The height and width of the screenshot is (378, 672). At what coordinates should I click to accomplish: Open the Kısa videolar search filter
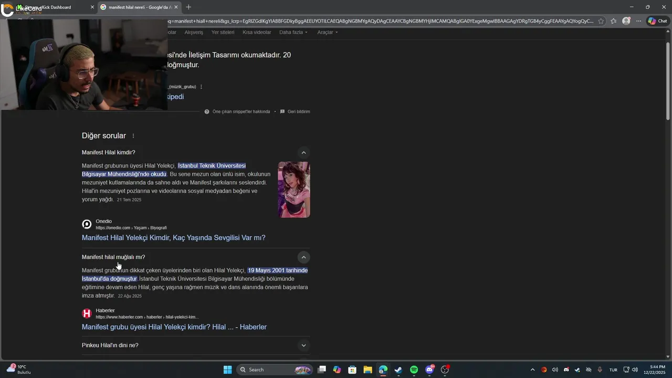click(257, 32)
